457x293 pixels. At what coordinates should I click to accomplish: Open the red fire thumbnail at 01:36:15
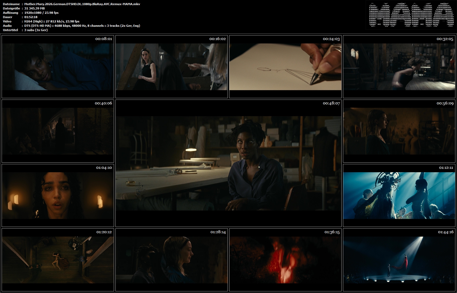tap(285, 260)
